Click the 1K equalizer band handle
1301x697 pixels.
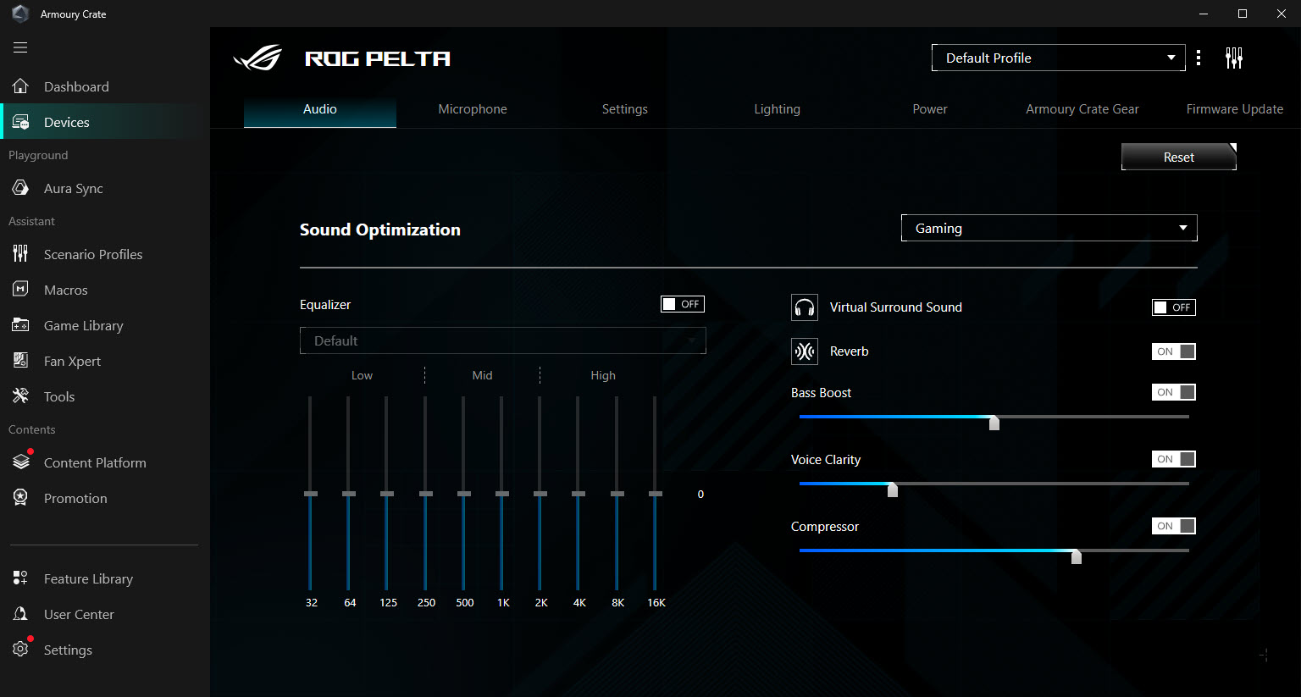[x=502, y=494]
